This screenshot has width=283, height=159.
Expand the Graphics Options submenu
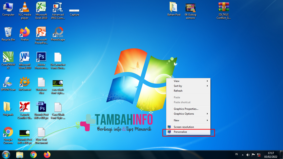pos(188,114)
